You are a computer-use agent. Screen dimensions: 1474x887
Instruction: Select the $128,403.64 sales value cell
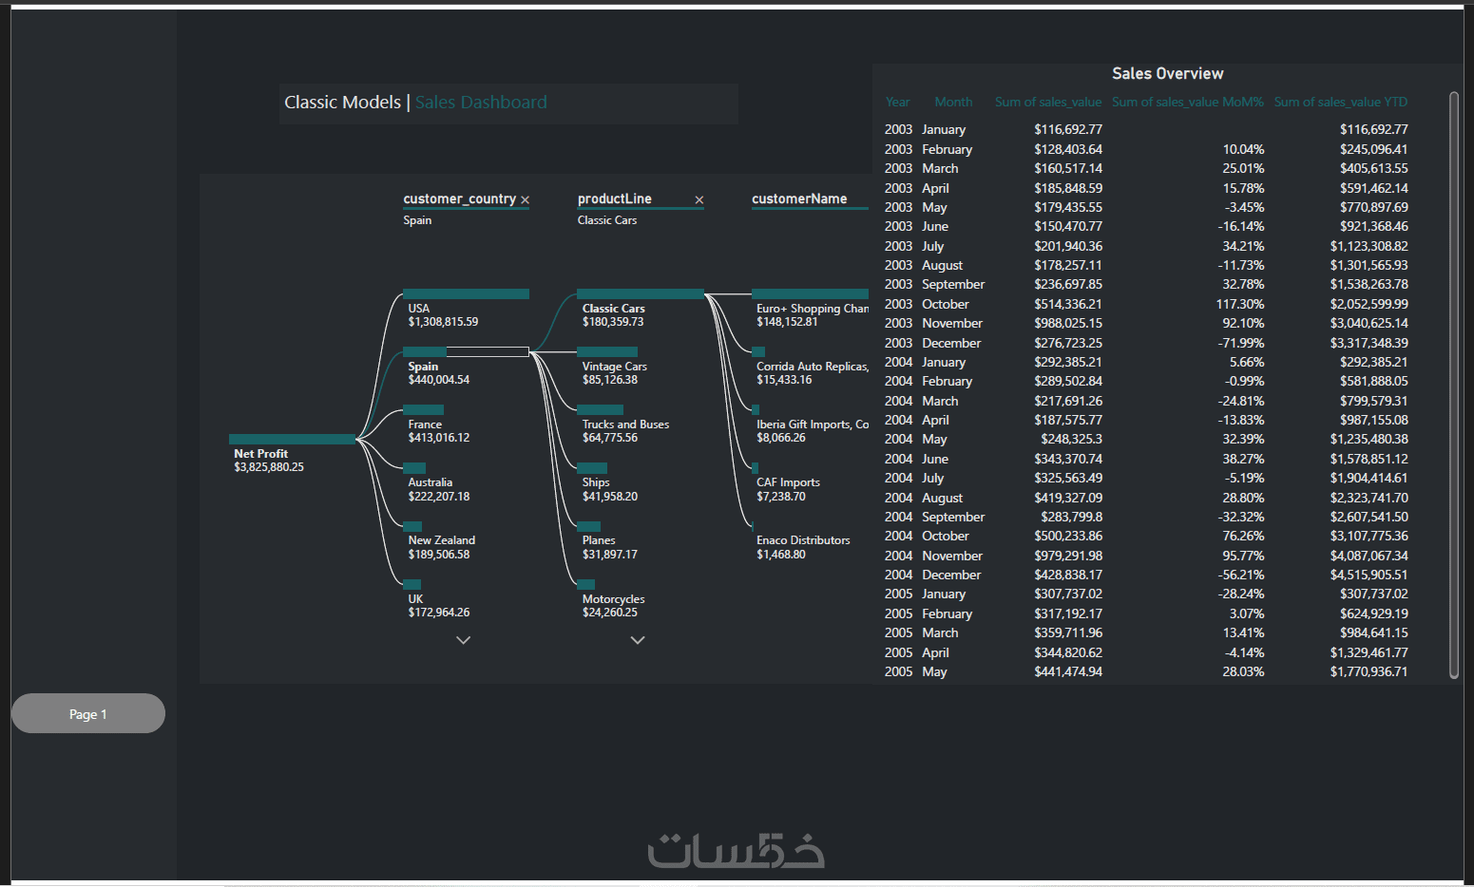point(1068,150)
